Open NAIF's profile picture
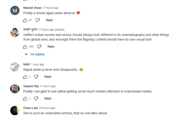 coord(15,67)
